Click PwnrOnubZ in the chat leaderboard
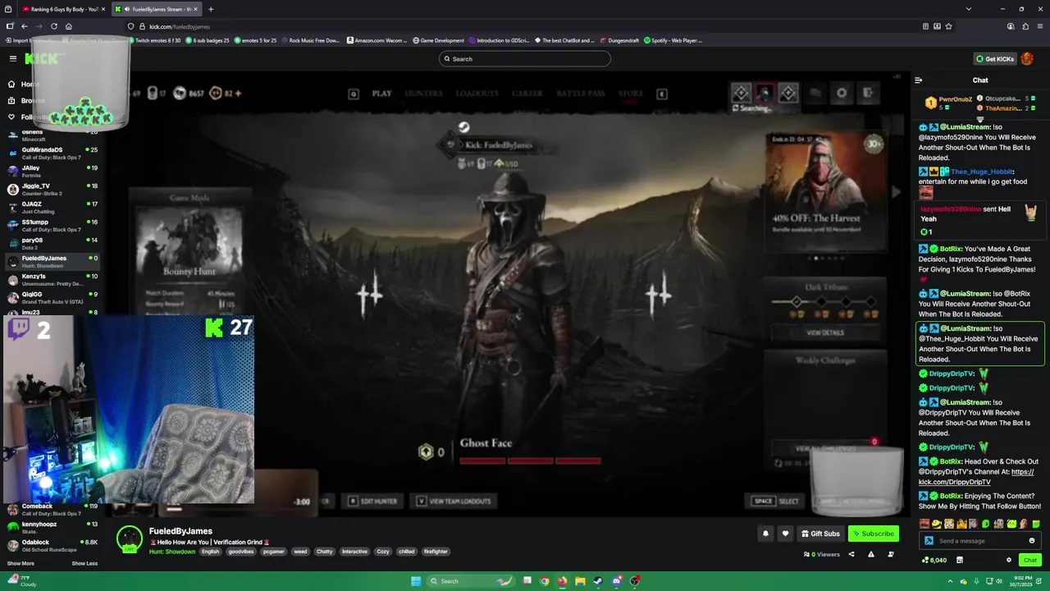The height and width of the screenshot is (591, 1050). (x=956, y=98)
